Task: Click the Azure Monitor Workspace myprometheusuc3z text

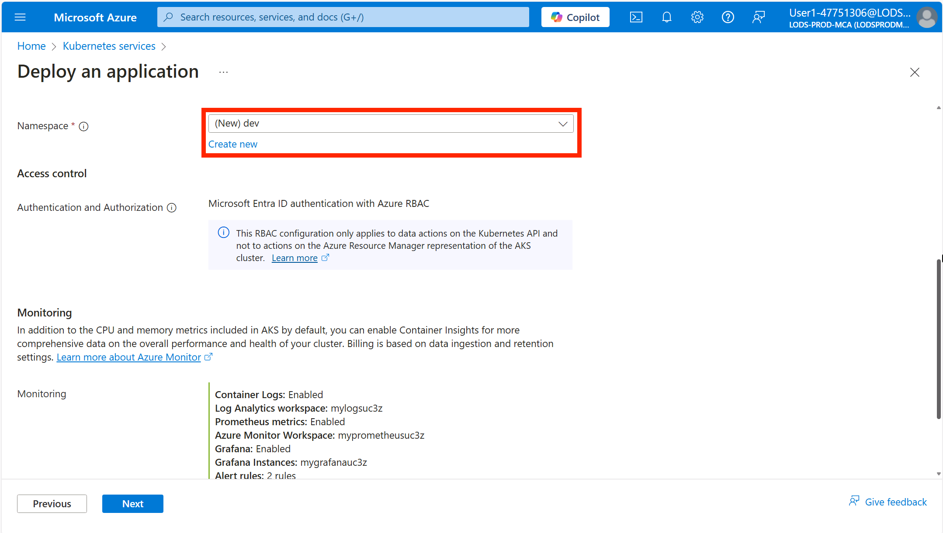Action: pyautogui.click(x=319, y=435)
